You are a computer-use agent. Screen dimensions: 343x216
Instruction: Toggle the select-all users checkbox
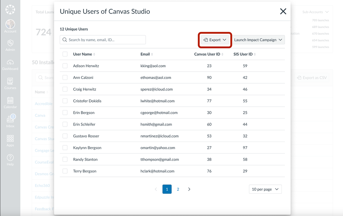65,54
